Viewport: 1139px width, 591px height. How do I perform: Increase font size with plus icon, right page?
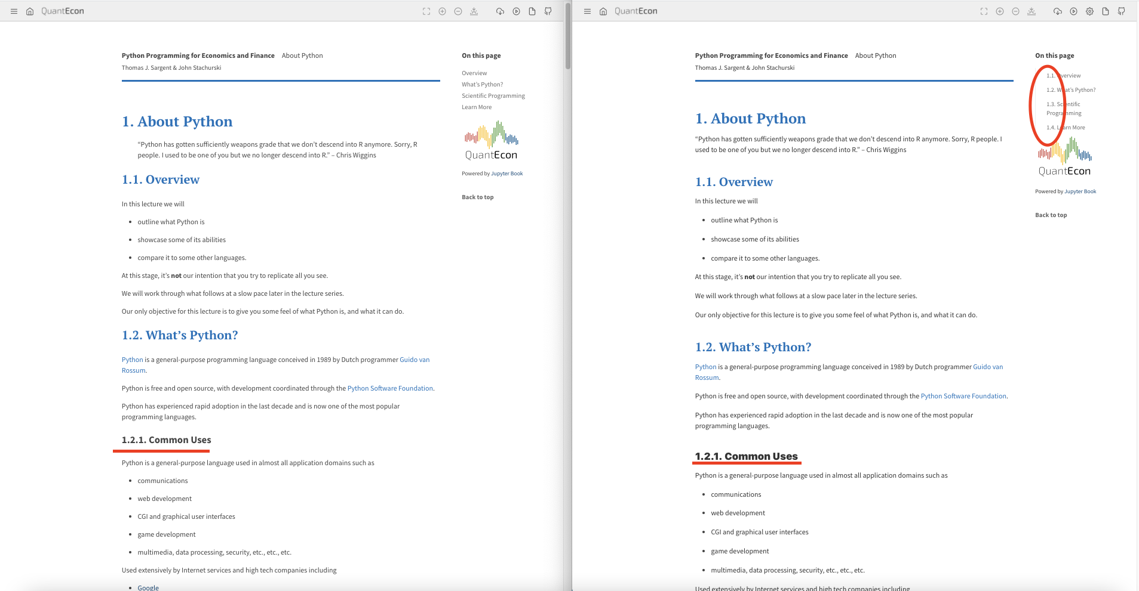[1000, 11]
